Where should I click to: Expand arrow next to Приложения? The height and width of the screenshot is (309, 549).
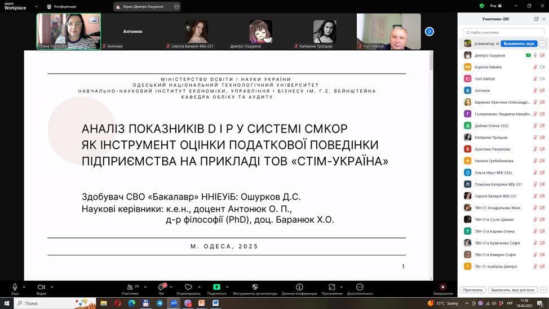(342, 287)
